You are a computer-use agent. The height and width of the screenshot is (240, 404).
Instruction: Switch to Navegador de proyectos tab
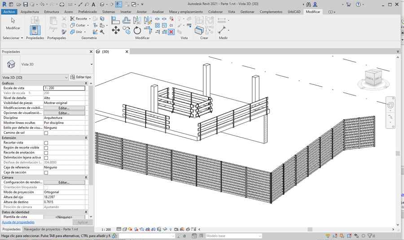coord(51,229)
